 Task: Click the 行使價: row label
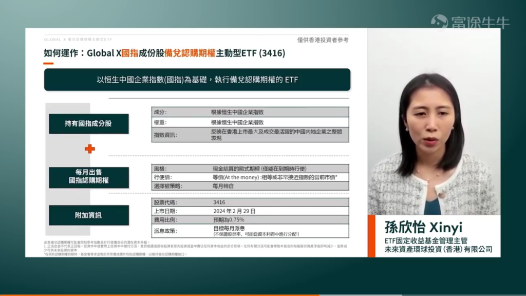(163, 177)
